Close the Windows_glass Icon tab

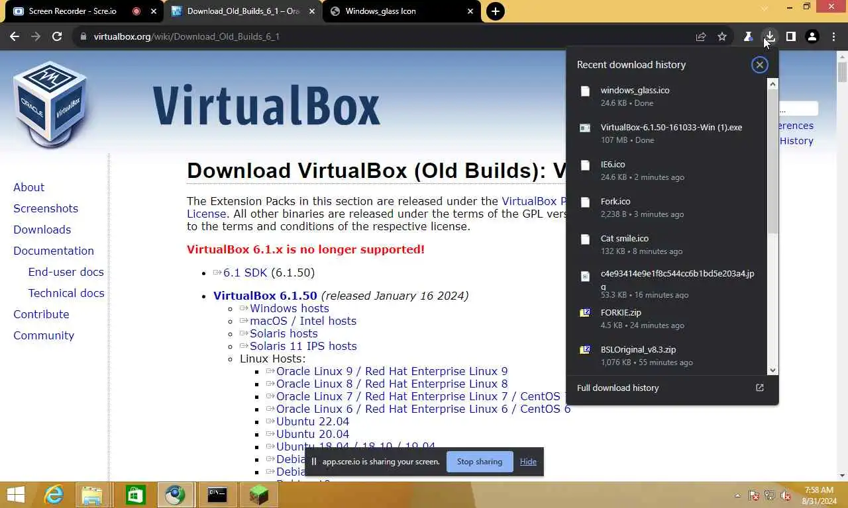(470, 11)
